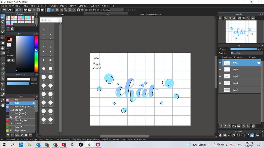Image resolution: width=264 pixels, height=148 pixels.
Task: Click the brush size value field
Action: tap(34, 79)
